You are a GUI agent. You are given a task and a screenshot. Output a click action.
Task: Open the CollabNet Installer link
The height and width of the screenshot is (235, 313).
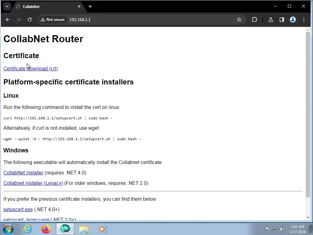point(23,173)
